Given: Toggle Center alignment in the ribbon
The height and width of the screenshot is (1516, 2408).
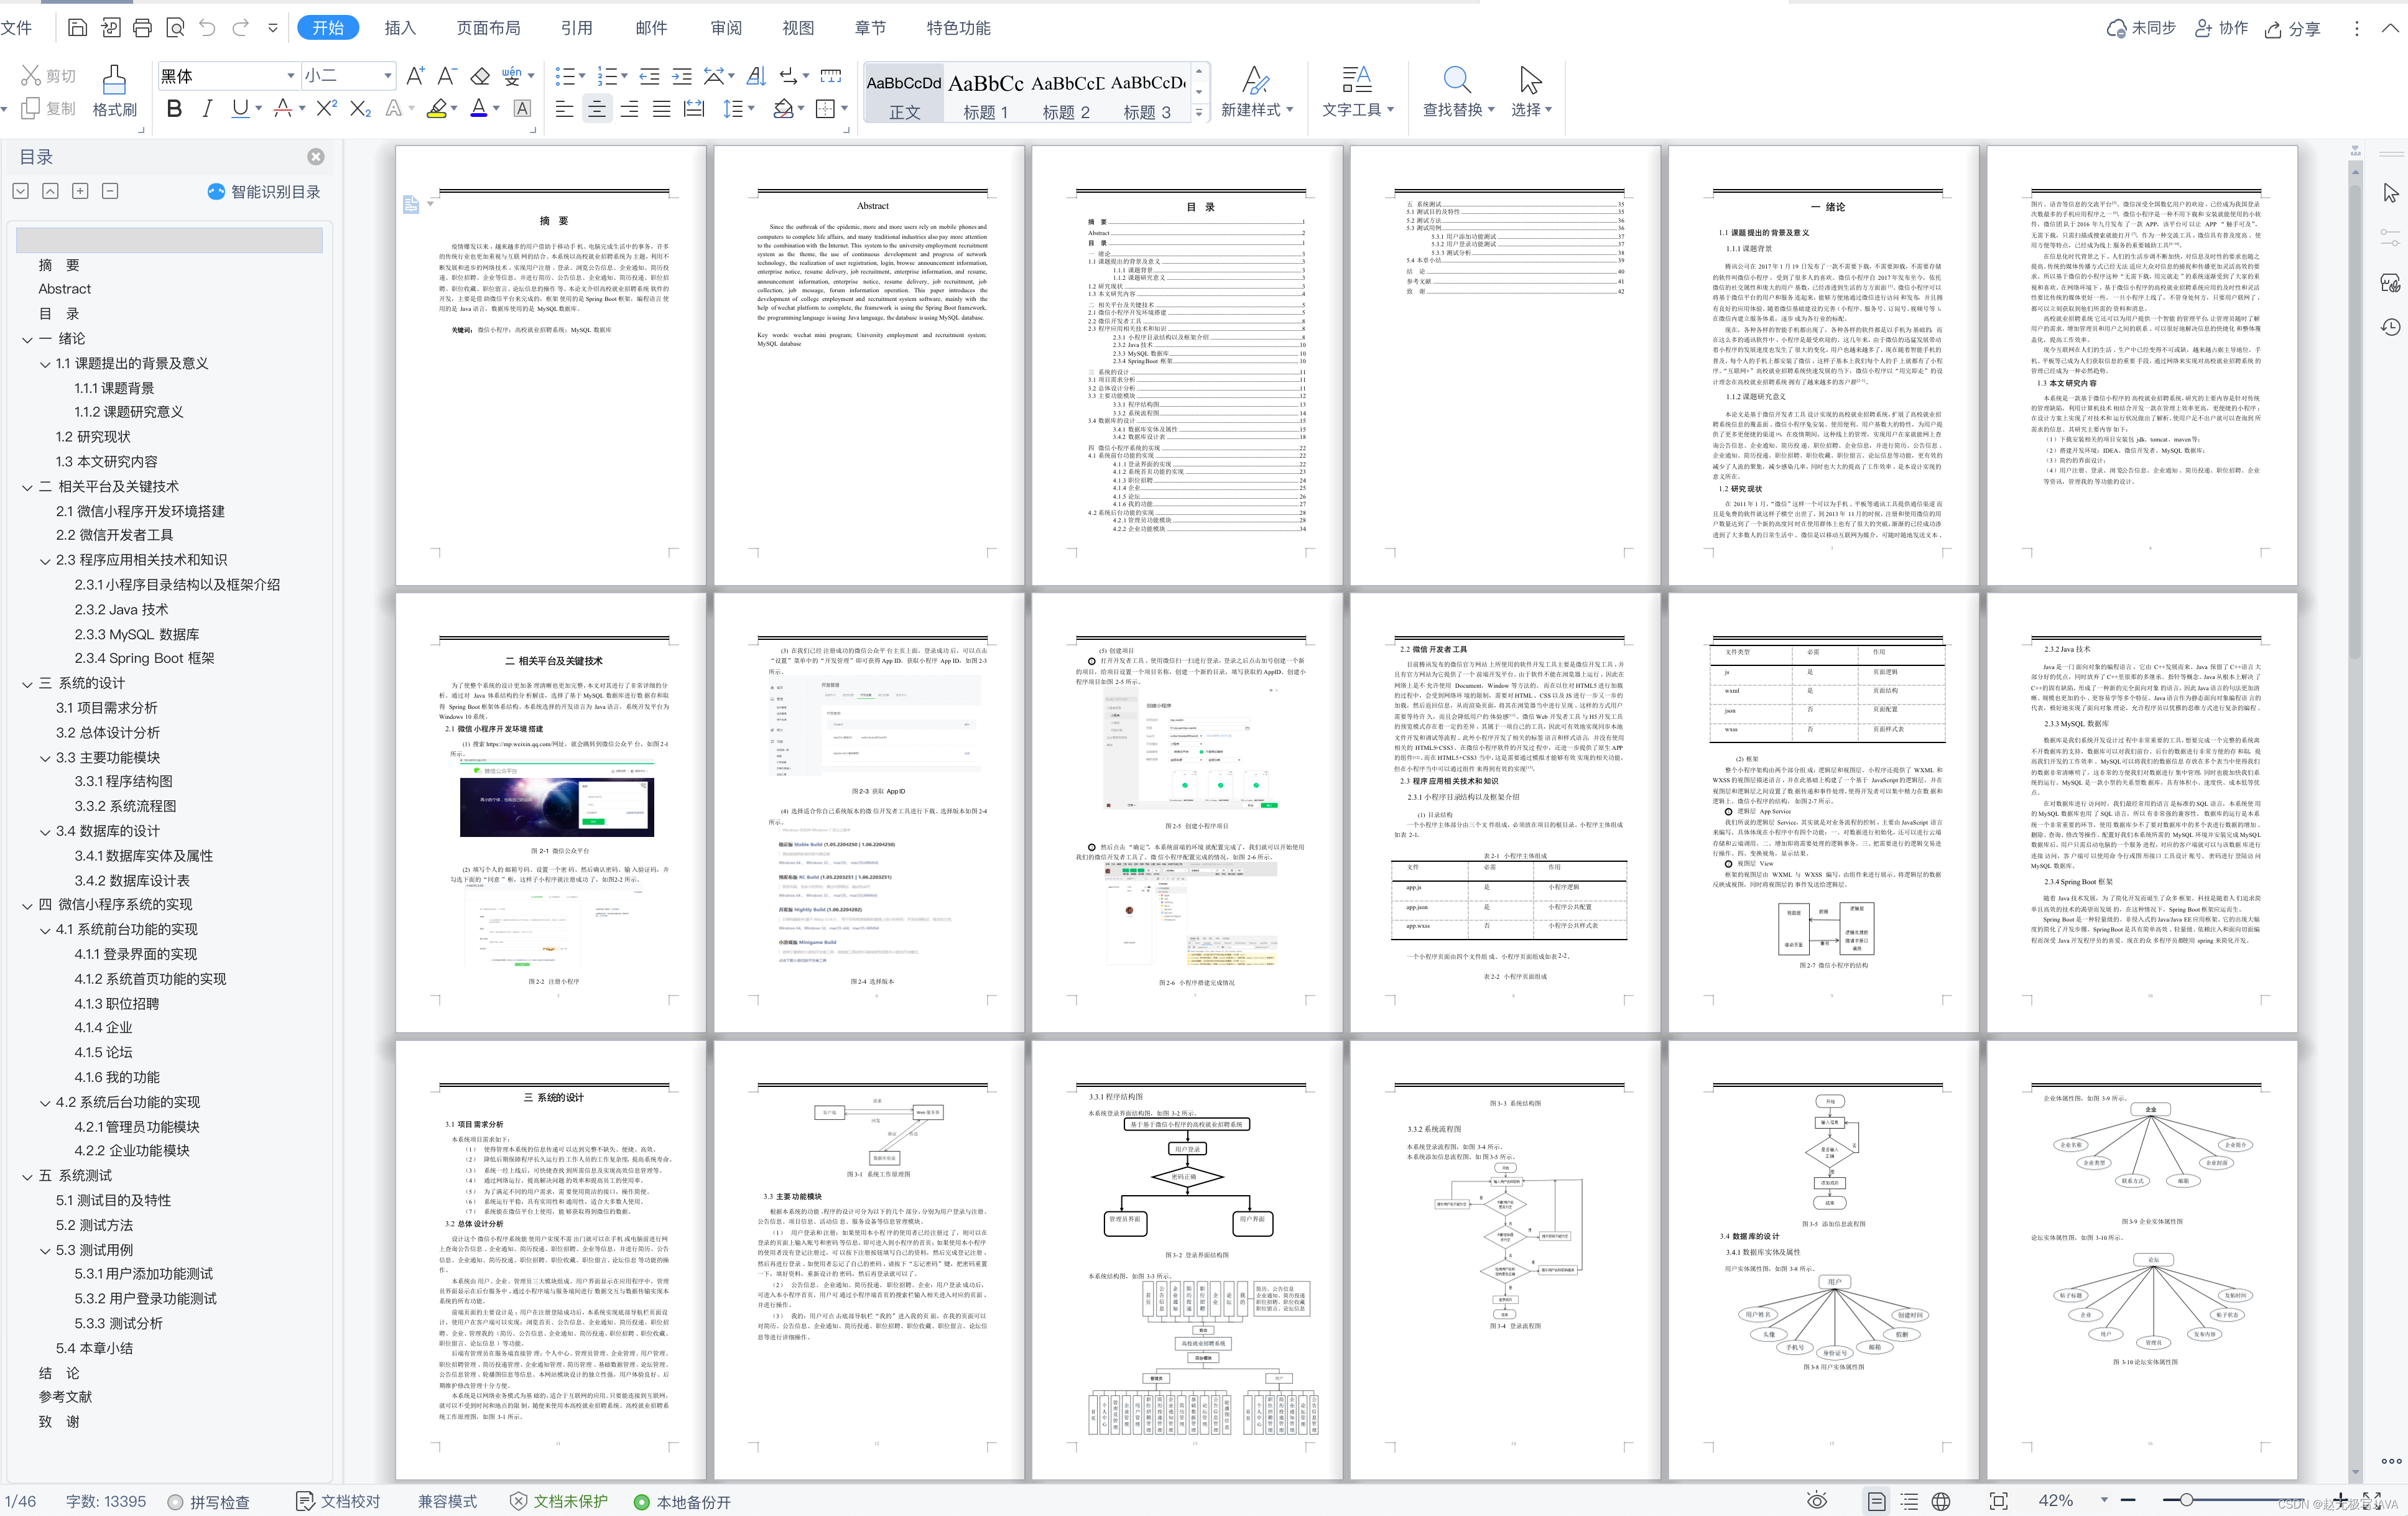Looking at the screenshot, I should [597, 109].
